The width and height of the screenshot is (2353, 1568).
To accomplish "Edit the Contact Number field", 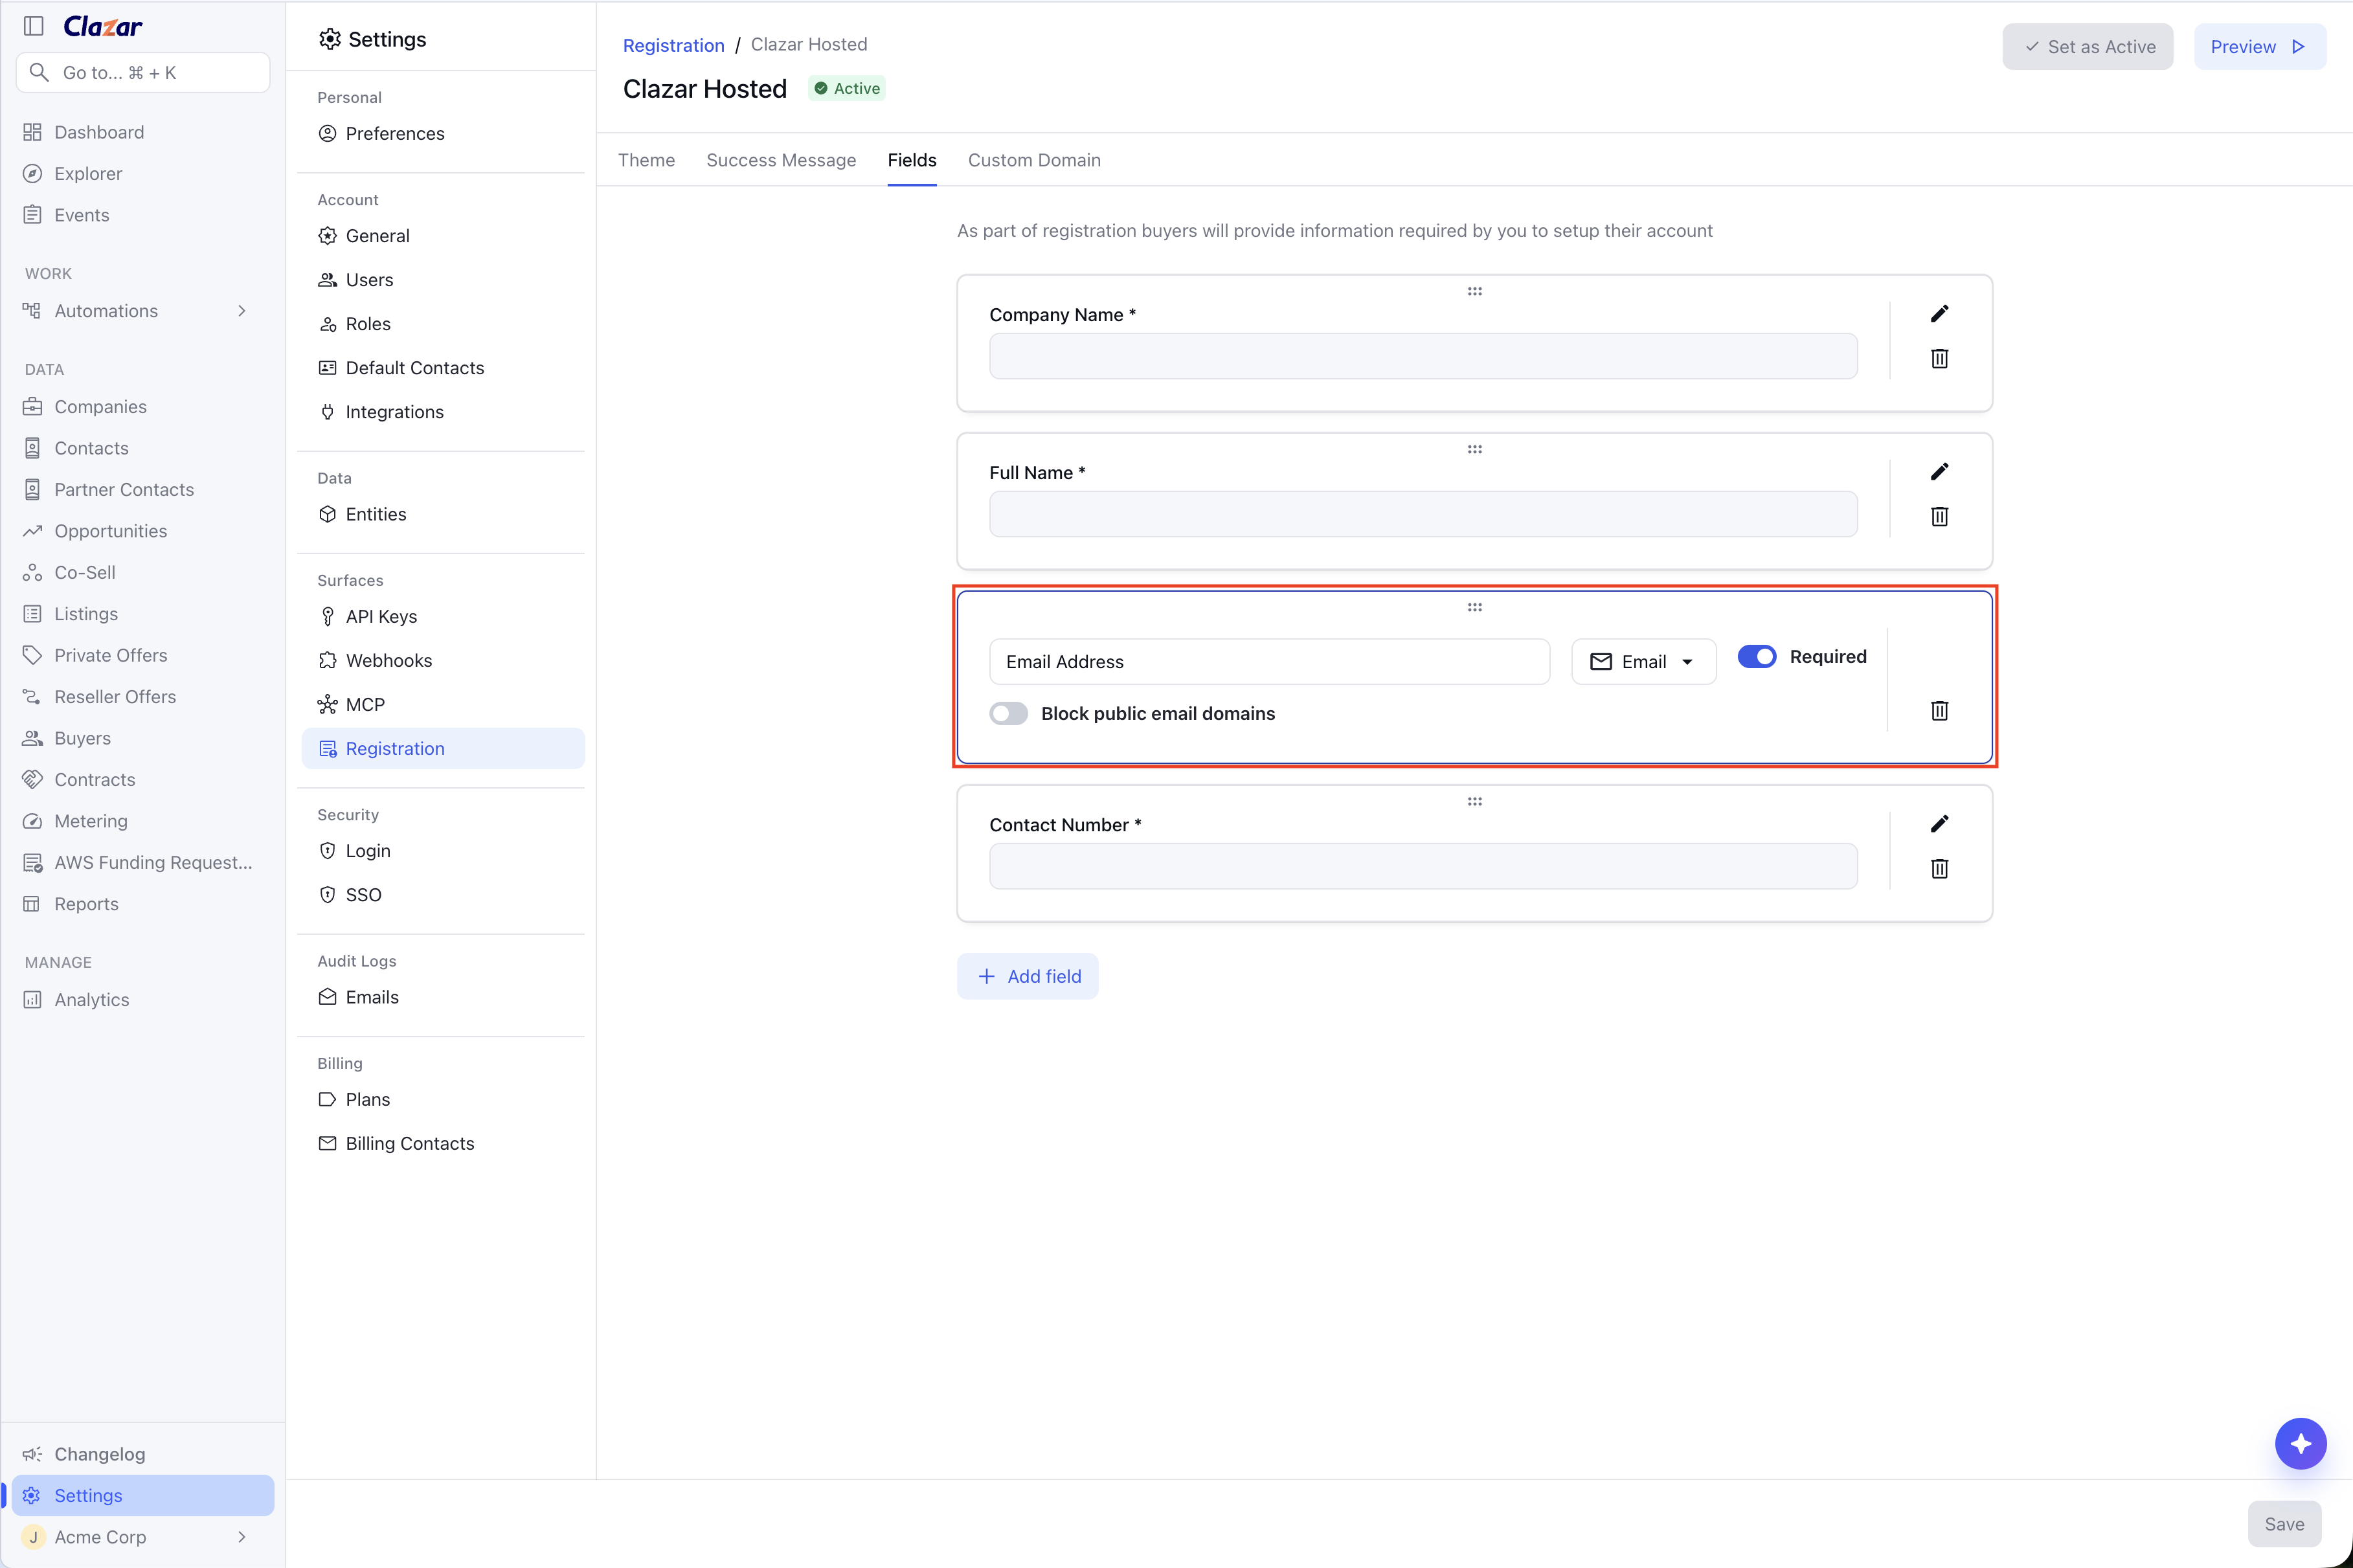I will (x=1938, y=824).
